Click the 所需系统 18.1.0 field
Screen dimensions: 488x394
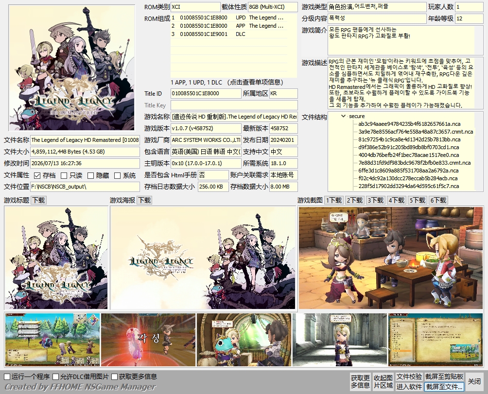coord(283,163)
